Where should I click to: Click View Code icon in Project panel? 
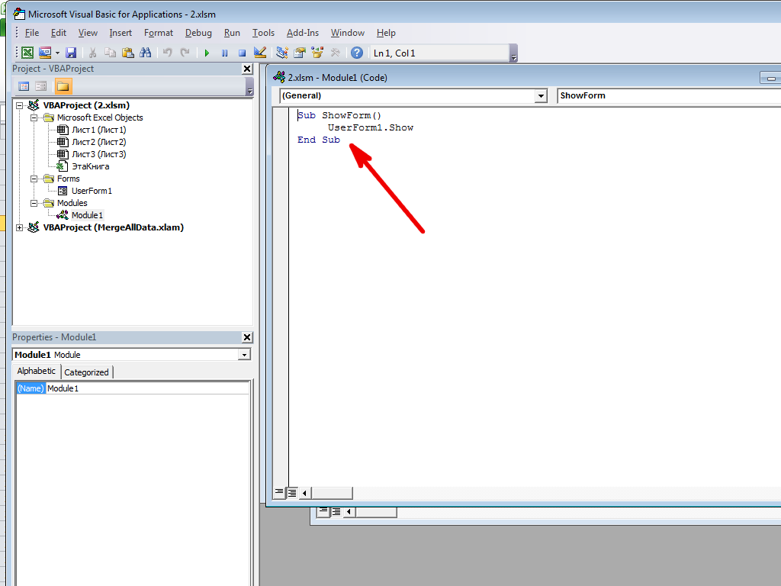24,86
